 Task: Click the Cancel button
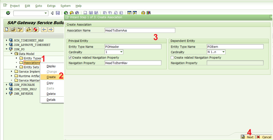click(x=264, y=137)
